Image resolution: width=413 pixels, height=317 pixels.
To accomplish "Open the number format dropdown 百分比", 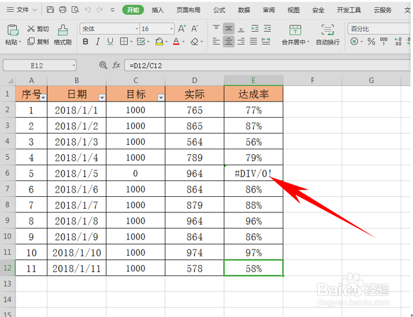I will coord(380,28).
